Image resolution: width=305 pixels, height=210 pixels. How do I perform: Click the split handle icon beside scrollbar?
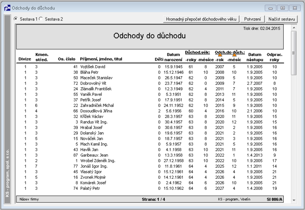[294, 53]
